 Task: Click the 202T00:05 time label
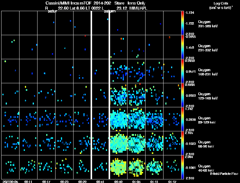point(10,181)
